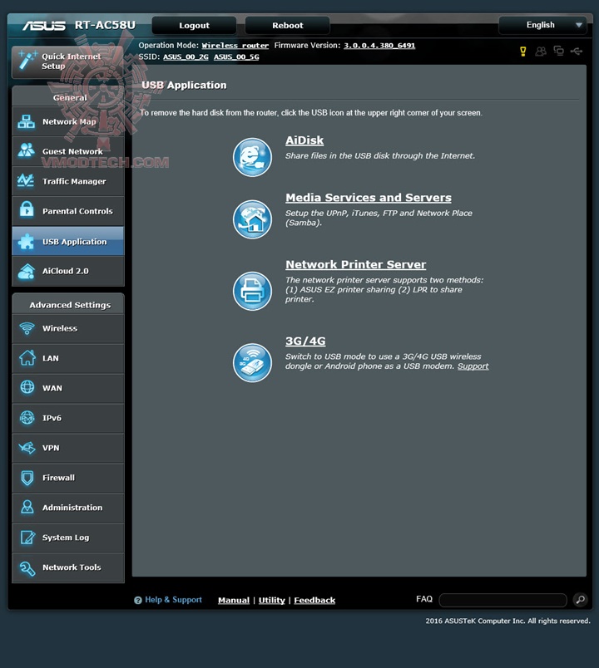Select the VPN menu entry
The image size is (599, 668).
click(68, 448)
